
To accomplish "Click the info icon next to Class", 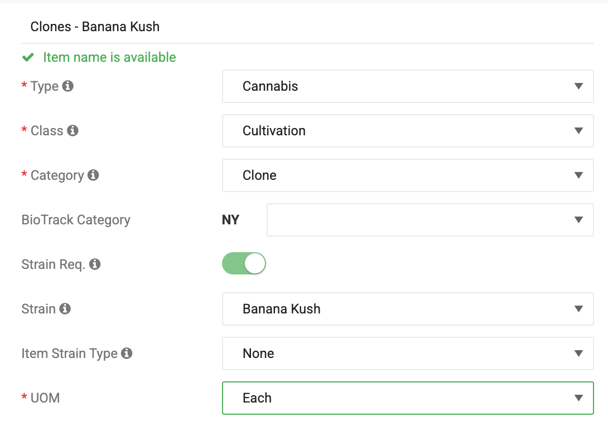I will (73, 130).
